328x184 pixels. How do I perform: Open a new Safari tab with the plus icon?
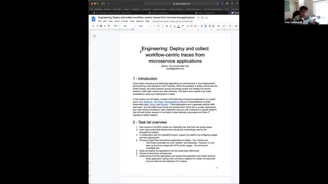237,4
